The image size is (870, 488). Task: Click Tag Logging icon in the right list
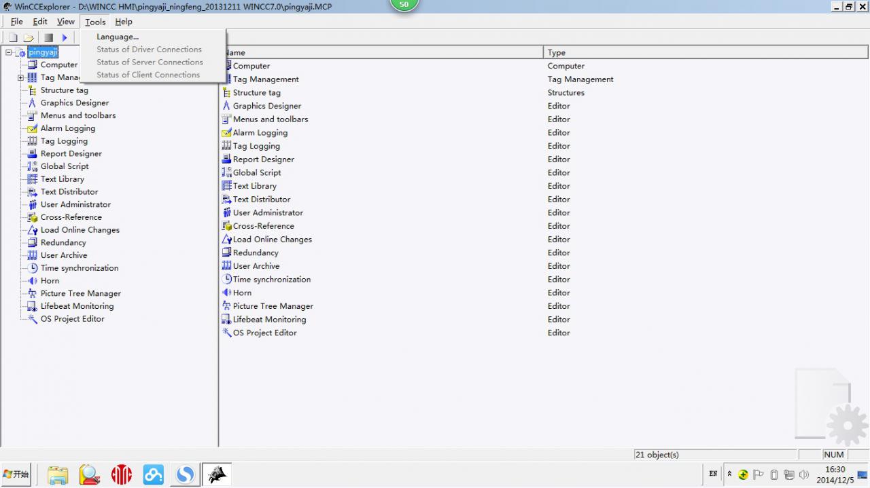tap(227, 146)
